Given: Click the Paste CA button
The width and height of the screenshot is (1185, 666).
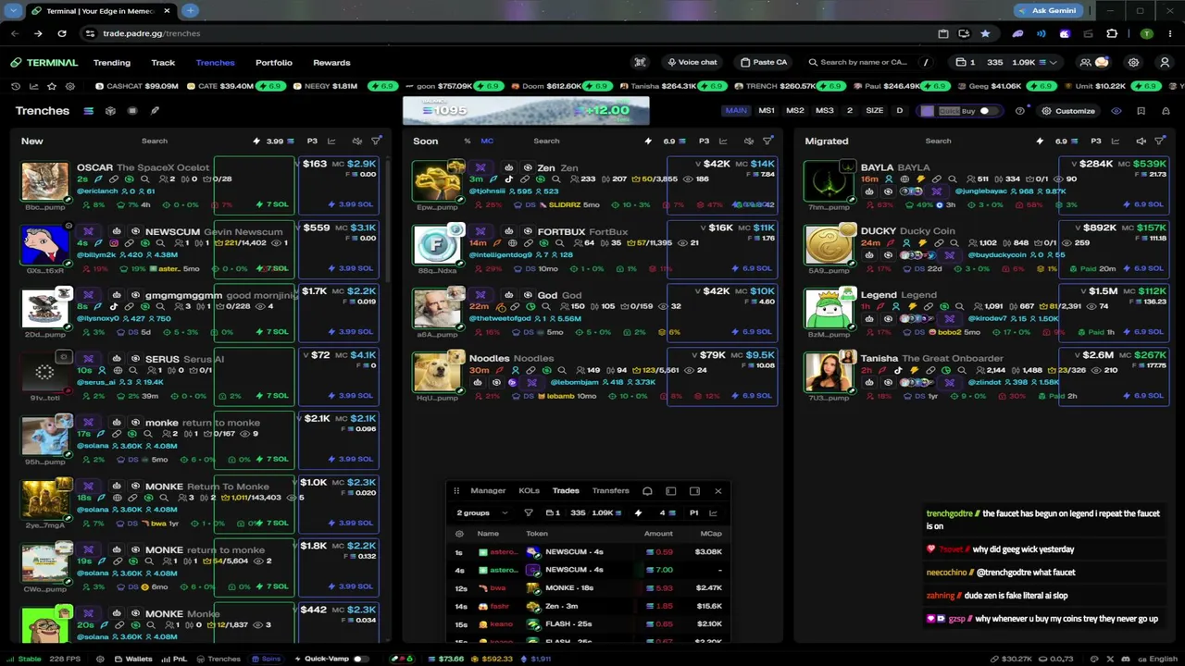Looking at the screenshot, I should pyautogui.click(x=764, y=63).
